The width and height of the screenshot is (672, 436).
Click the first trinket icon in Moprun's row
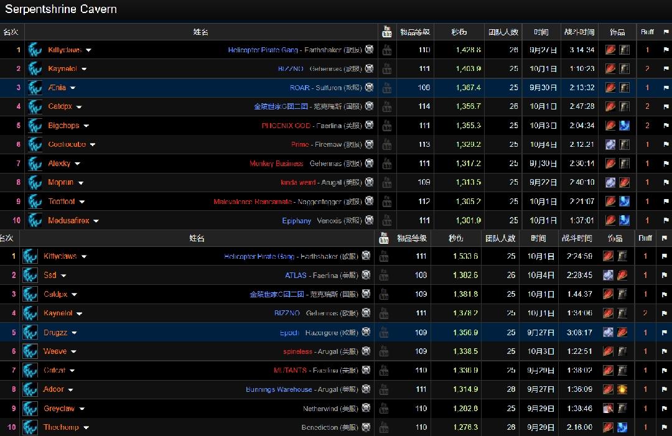coord(610,183)
